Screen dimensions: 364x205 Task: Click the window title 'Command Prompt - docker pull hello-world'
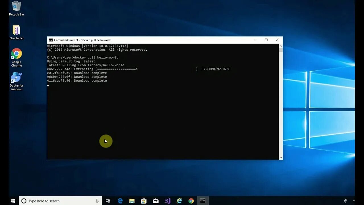tap(82, 40)
